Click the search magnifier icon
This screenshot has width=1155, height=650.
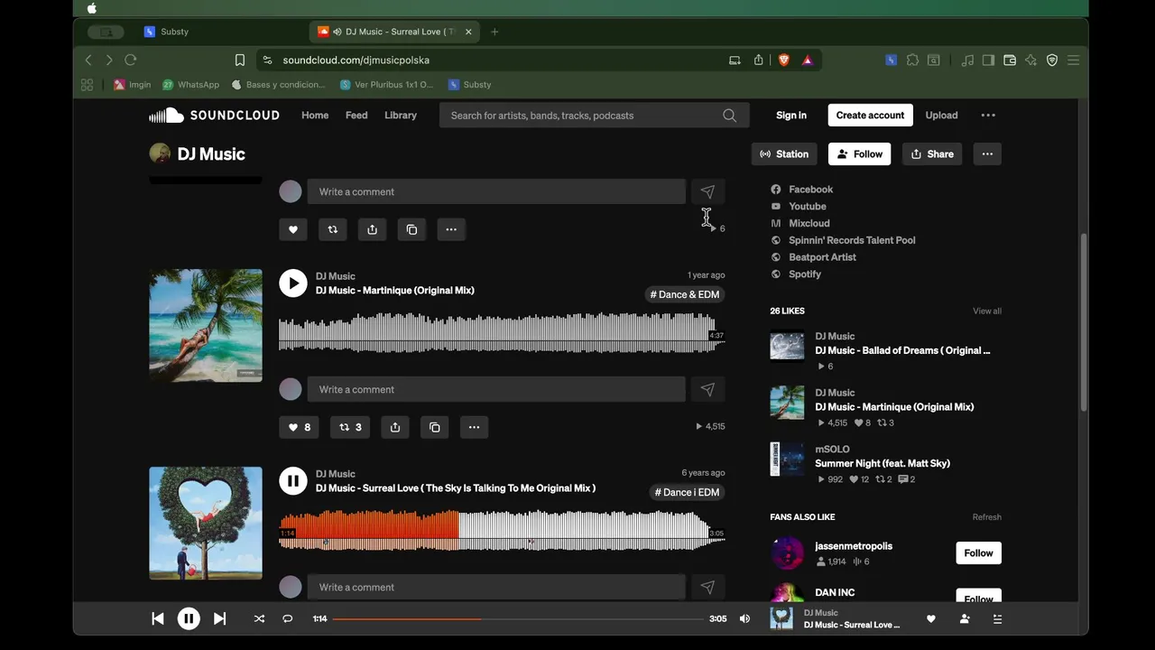pyautogui.click(x=729, y=116)
